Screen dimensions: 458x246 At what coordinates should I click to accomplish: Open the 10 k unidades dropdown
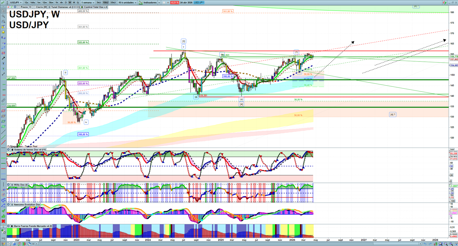pyautogui.click(x=127, y=3)
